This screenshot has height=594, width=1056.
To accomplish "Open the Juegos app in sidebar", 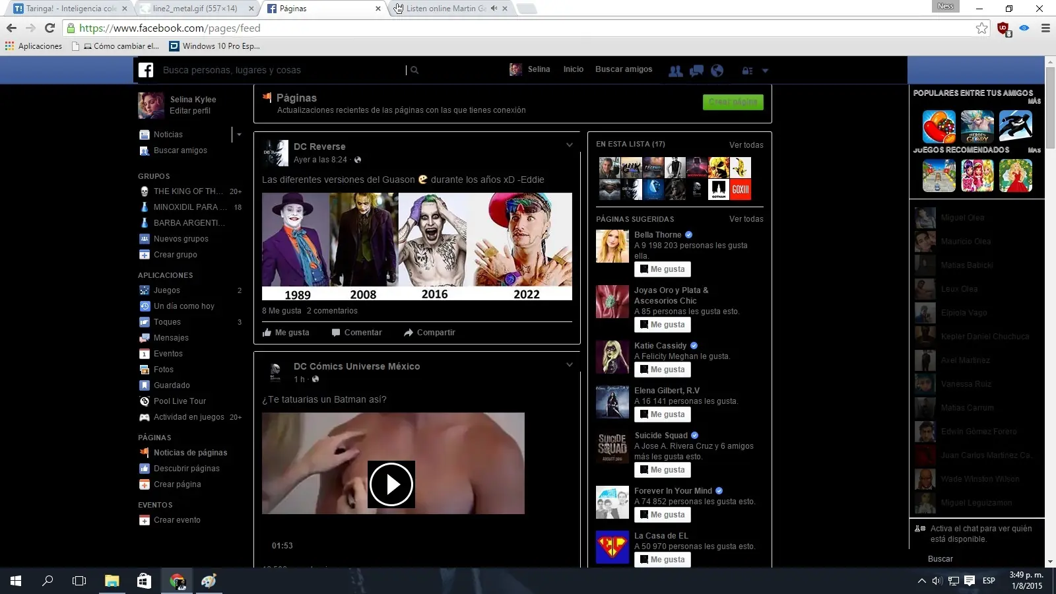I will pos(166,290).
